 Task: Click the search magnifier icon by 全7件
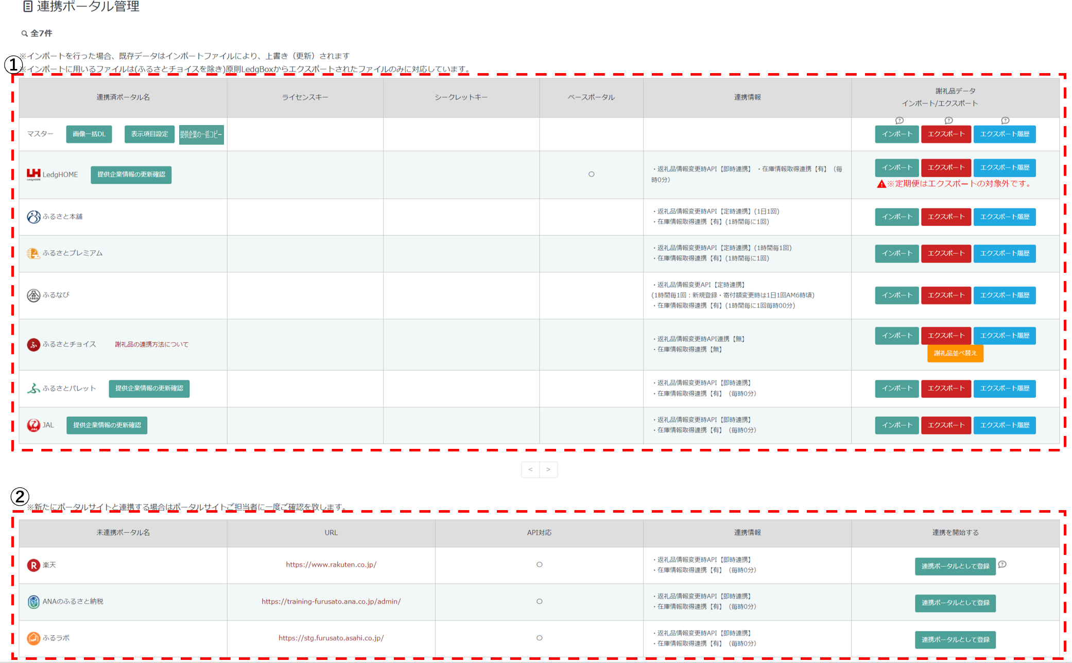[24, 33]
